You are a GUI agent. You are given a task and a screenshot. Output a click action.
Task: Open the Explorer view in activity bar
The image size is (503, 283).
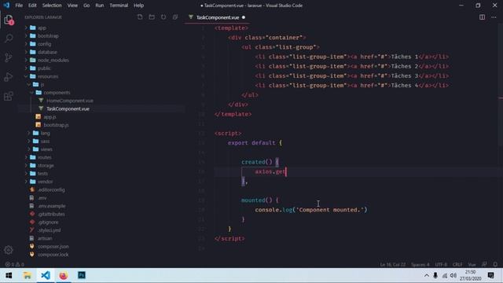click(9, 20)
